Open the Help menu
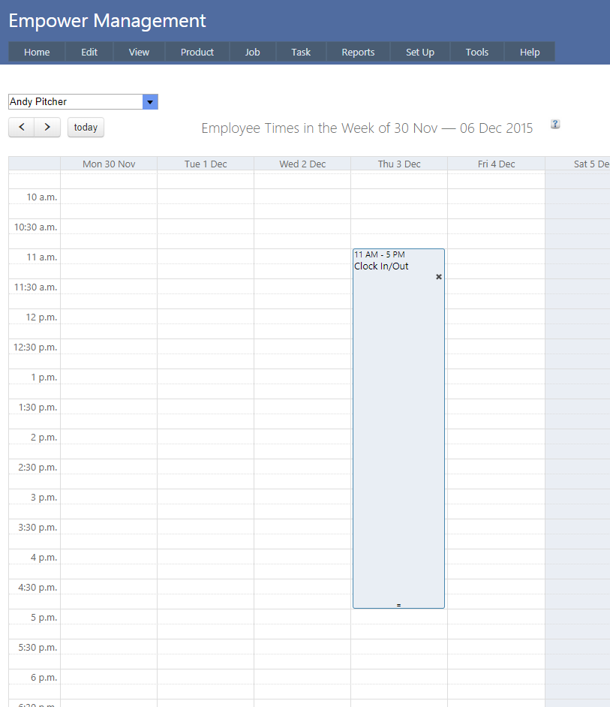This screenshot has height=707, width=610. click(x=530, y=52)
